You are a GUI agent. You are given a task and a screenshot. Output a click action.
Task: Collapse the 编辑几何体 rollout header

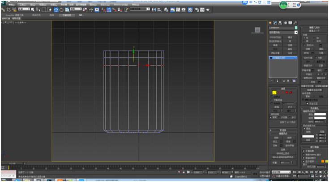[314, 27]
